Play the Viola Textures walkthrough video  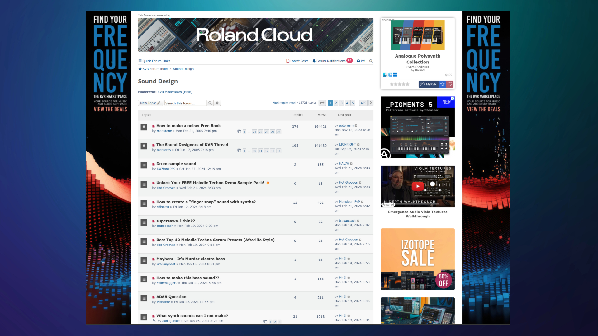418,186
